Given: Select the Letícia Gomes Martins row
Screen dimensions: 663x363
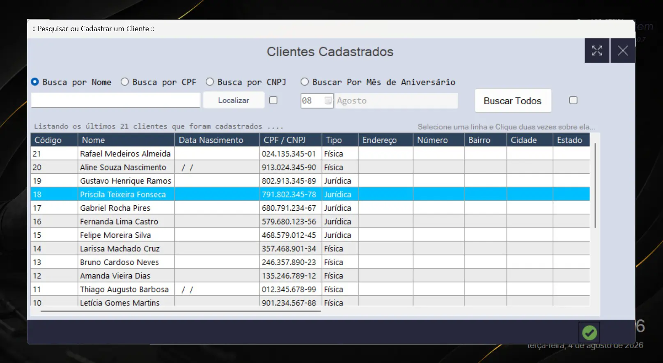Looking at the screenshot, I should click(310, 301).
